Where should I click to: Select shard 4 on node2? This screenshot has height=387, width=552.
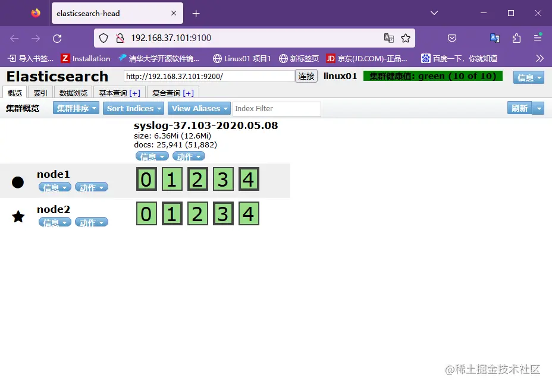(x=249, y=213)
